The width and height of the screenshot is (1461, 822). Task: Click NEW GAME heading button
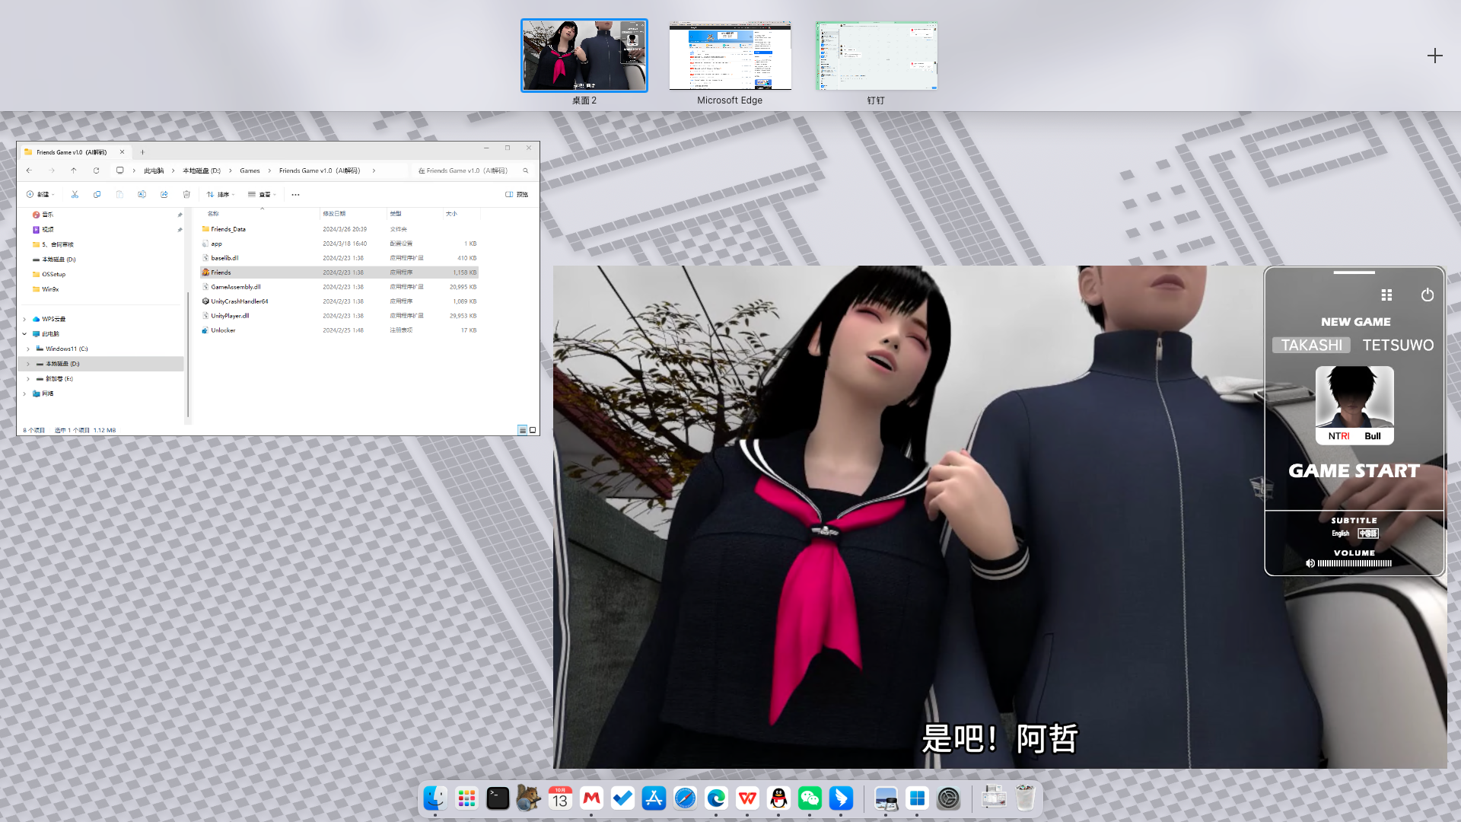[1356, 321]
